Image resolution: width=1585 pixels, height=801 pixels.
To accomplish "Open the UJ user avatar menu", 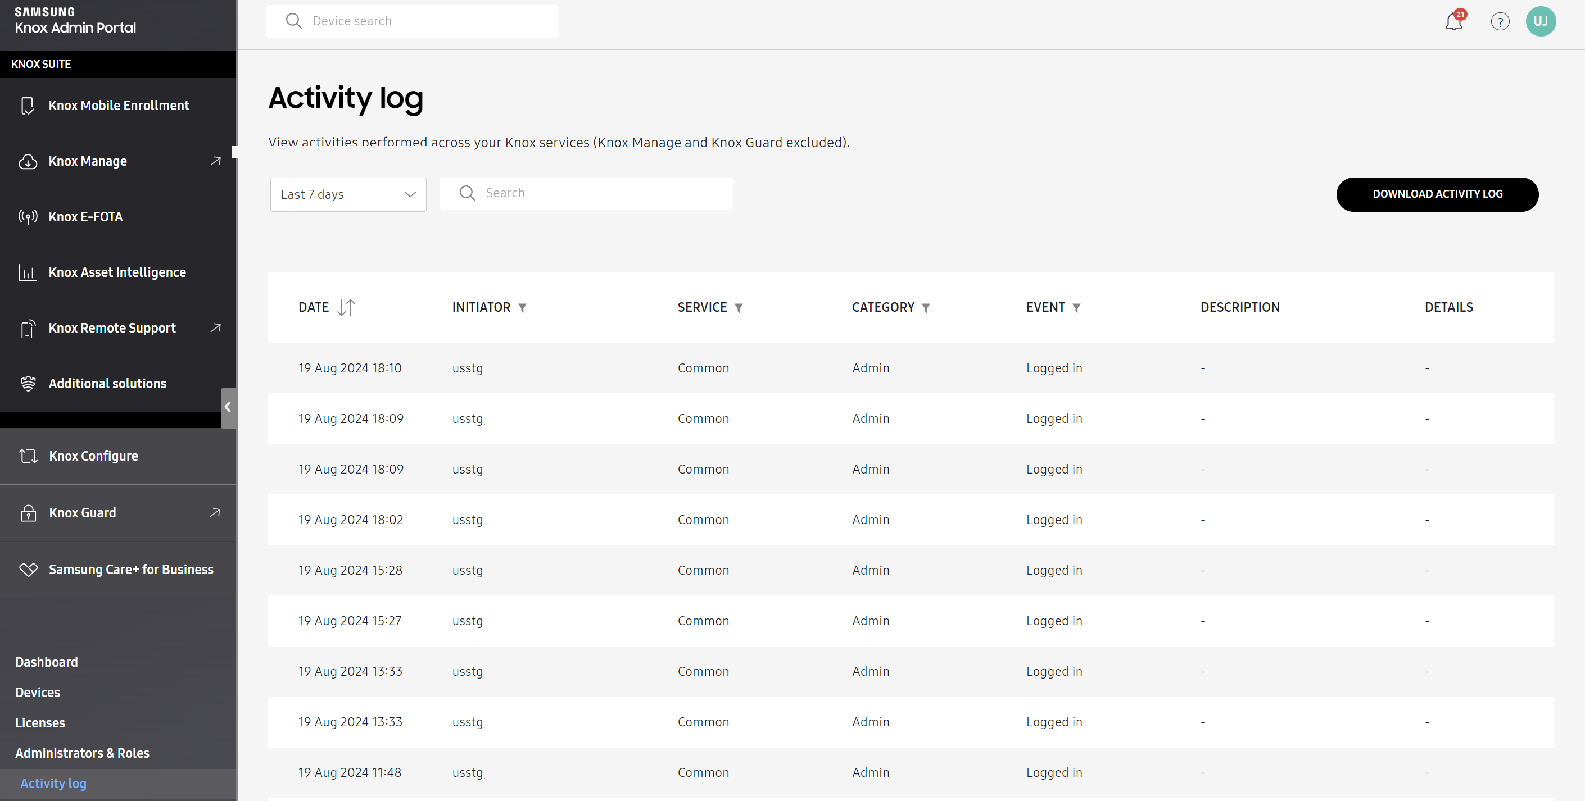I will 1540,21.
